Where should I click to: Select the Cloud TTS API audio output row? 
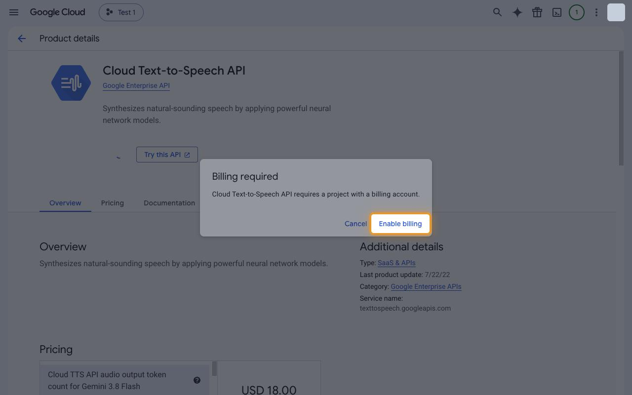(x=124, y=380)
